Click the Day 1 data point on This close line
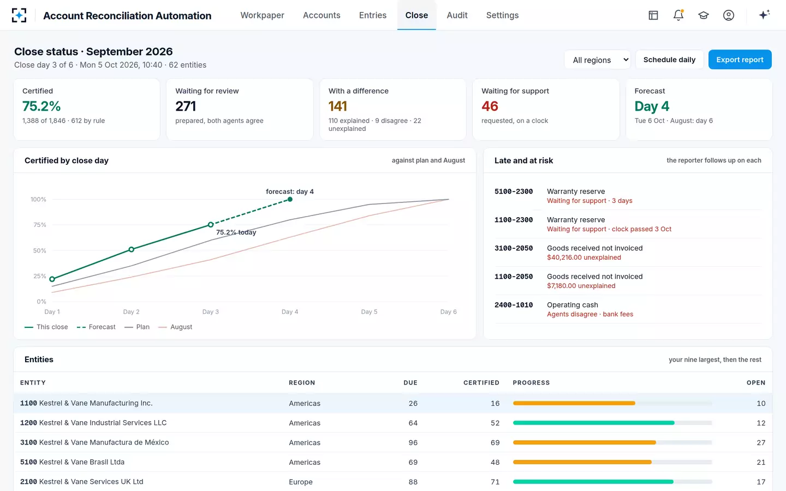Viewport: 786px width, 491px height. tap(52, 279)
